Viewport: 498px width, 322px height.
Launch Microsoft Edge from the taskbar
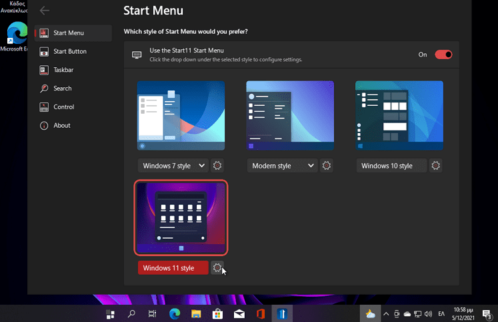(x=175, y=314)
